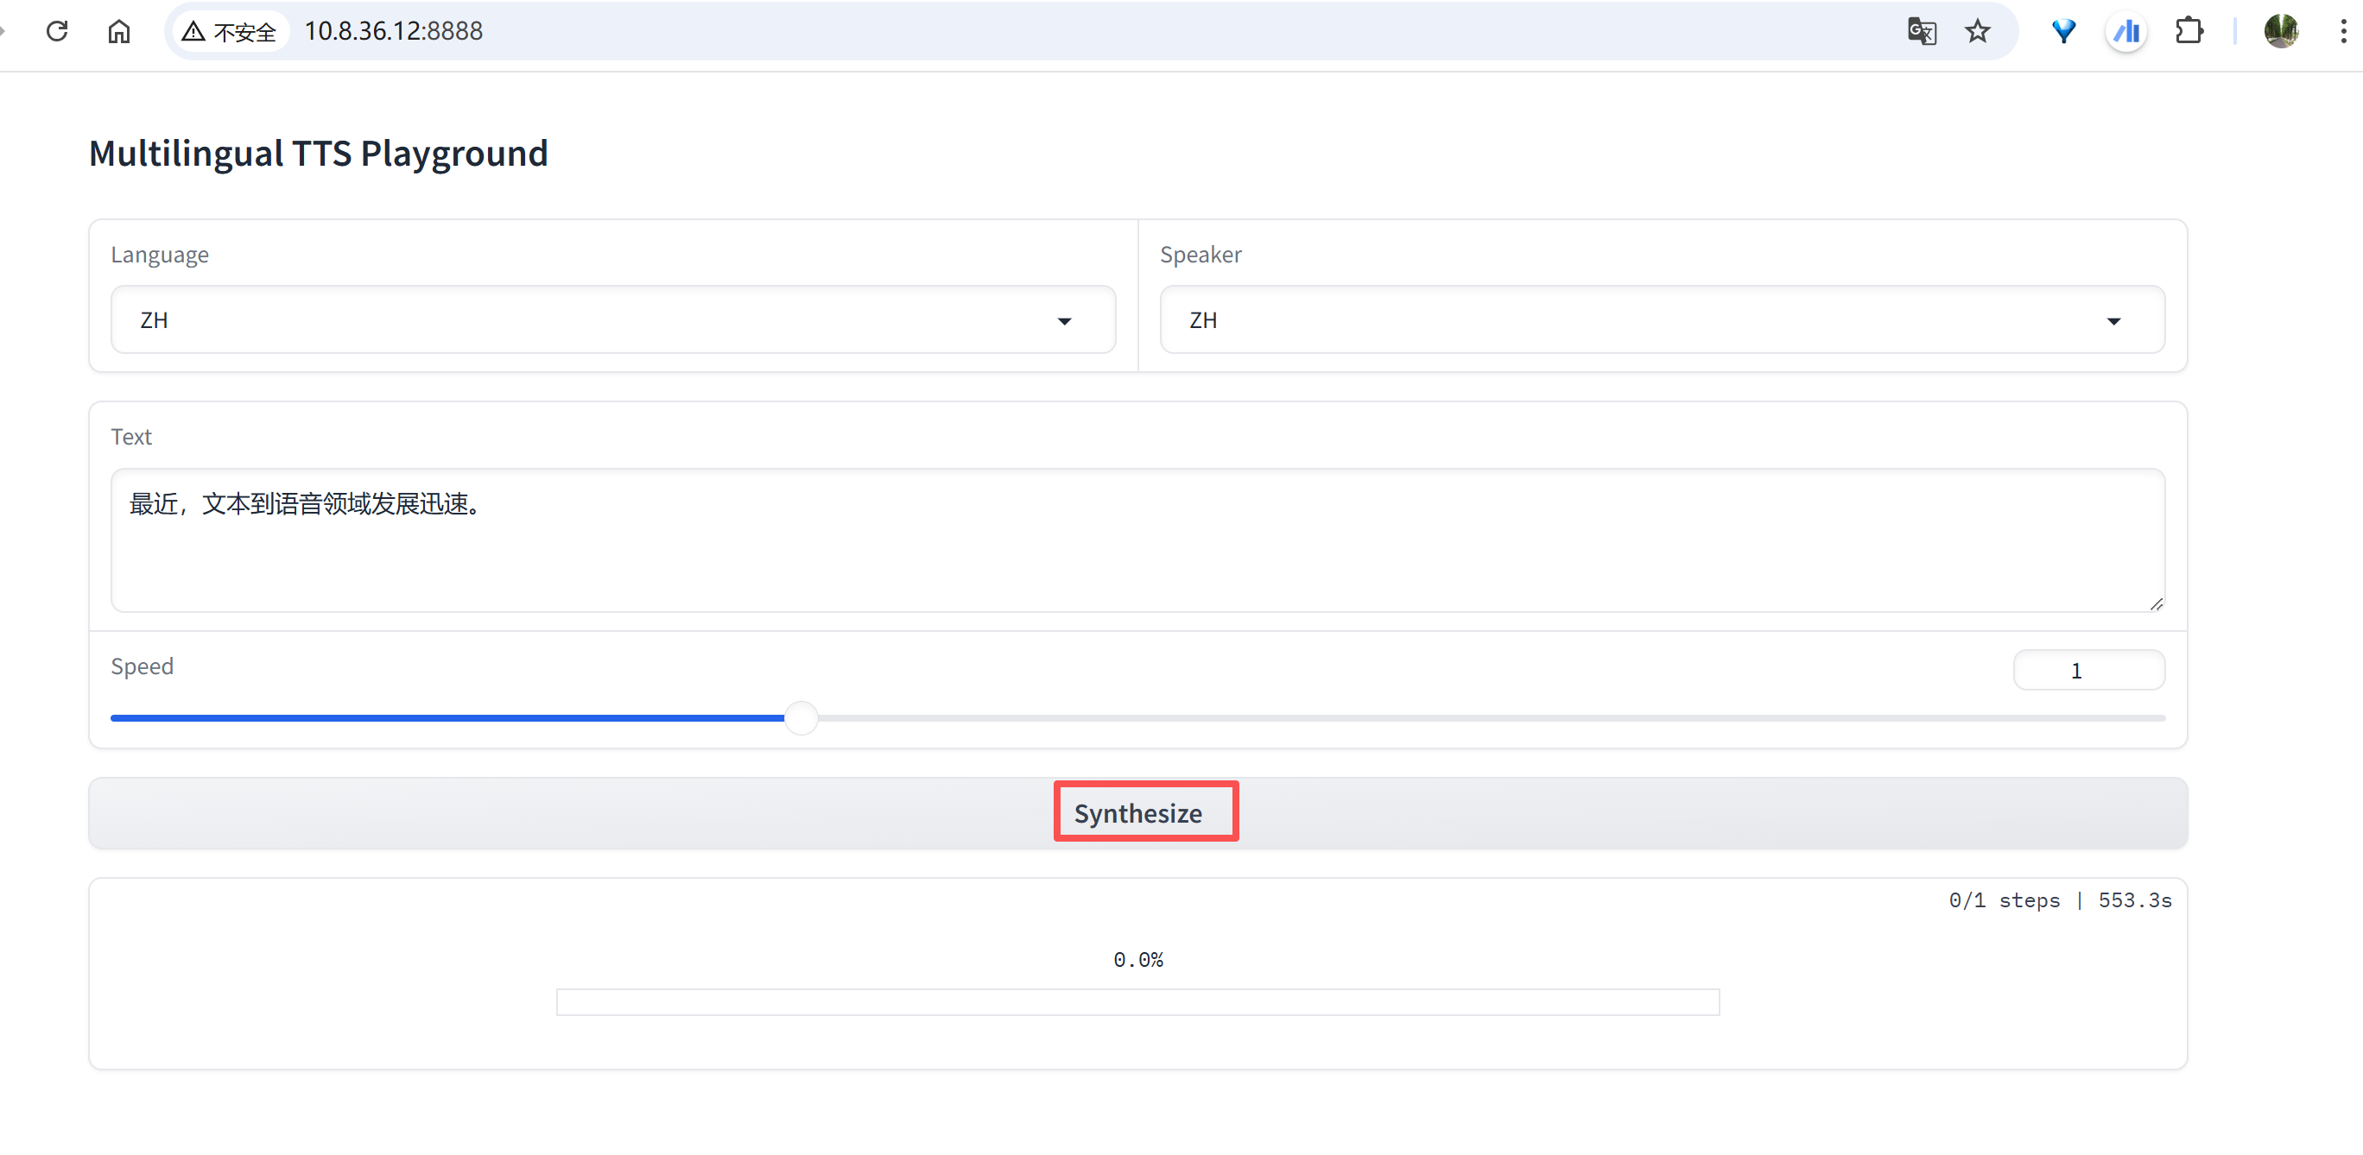This screenshot has width=2363, height=1155.
Task: Open the Extensions puzzle piece menu
Action: [x=2189, y=31]
